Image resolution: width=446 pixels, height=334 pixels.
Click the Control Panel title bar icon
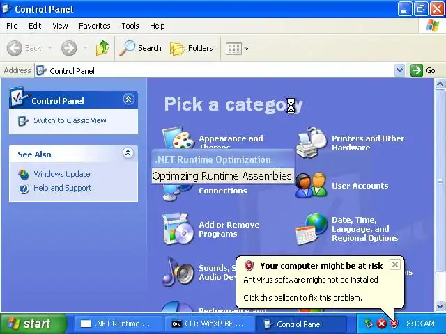click(x=6, y=9)
